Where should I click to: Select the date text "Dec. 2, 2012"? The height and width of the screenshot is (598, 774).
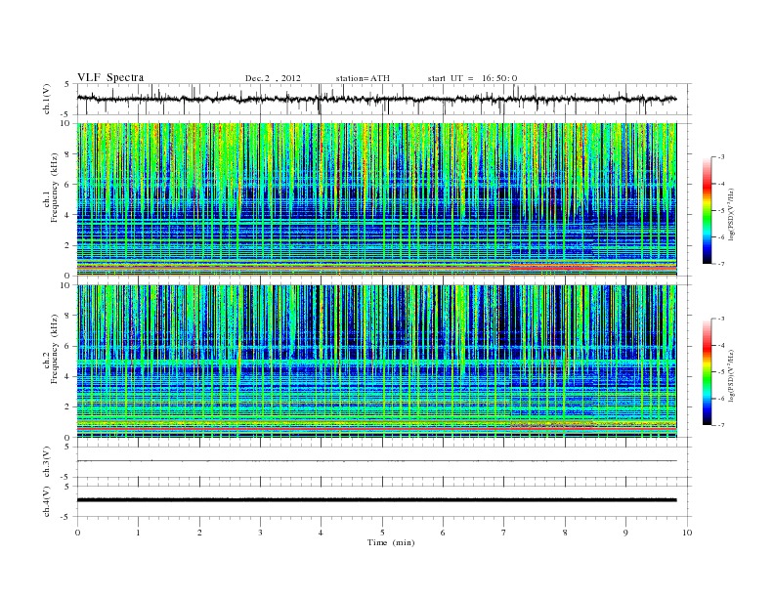tap(273, 78)
